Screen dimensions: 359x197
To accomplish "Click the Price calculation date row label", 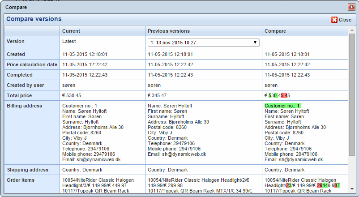I will click(32, 64).
